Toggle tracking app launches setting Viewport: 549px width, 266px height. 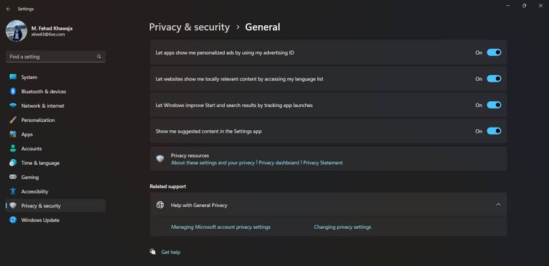(494, 105)
